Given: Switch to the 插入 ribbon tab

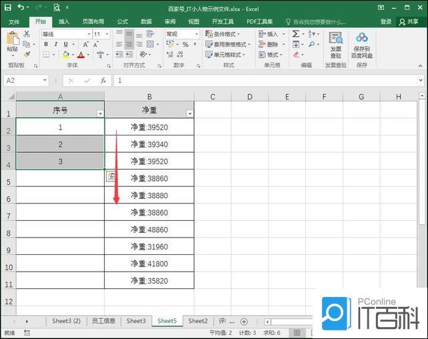Looking at the screenshot, I should click(64, 21).
